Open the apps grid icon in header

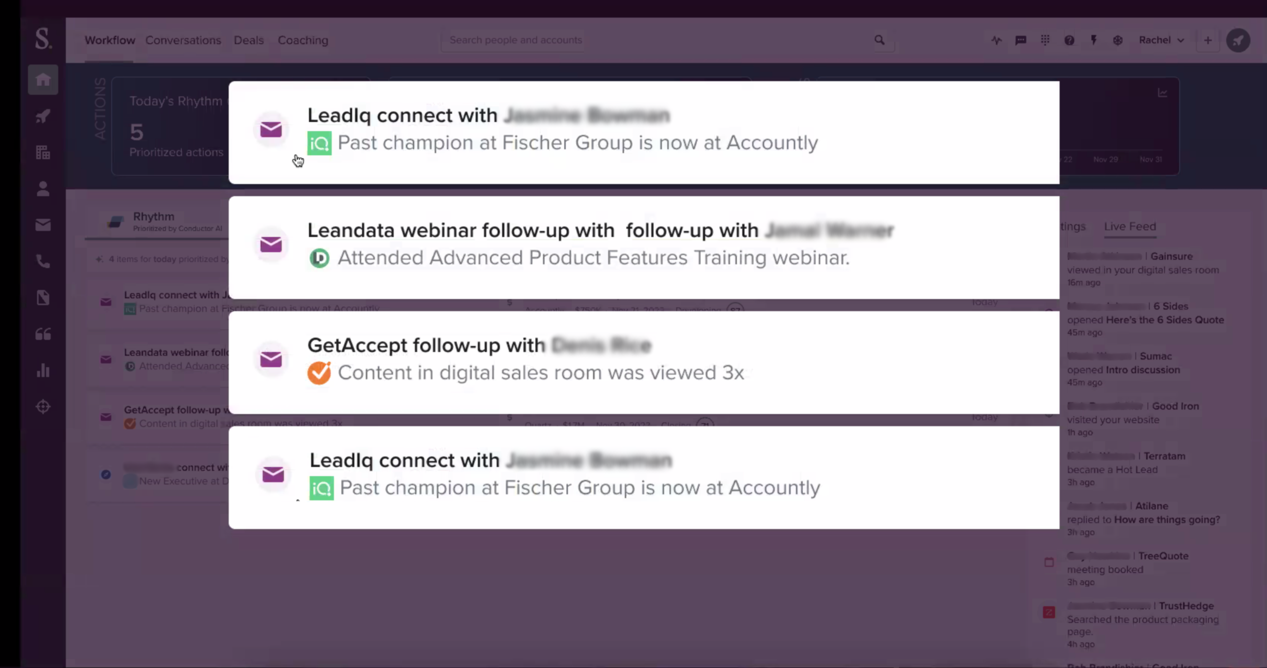tap(1045, 40)
